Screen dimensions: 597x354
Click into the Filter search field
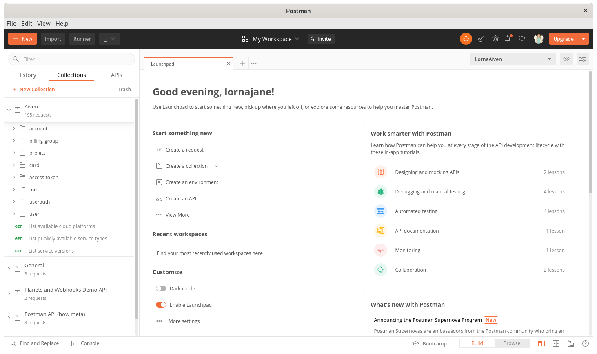tap(73, 59)
